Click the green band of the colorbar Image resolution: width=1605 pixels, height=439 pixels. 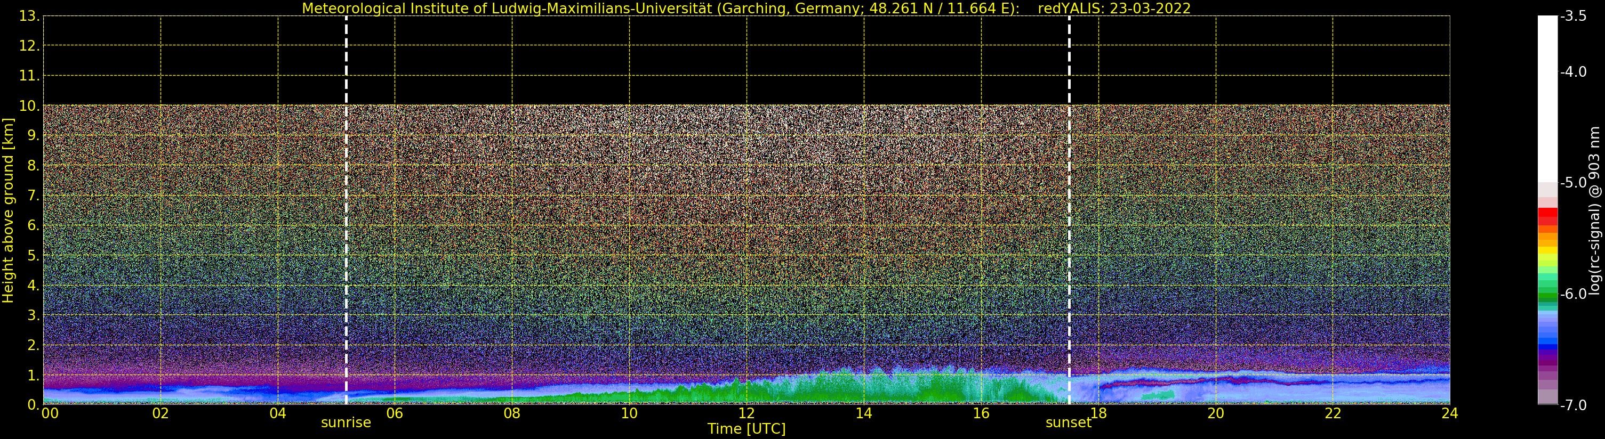pos(1547,289)
